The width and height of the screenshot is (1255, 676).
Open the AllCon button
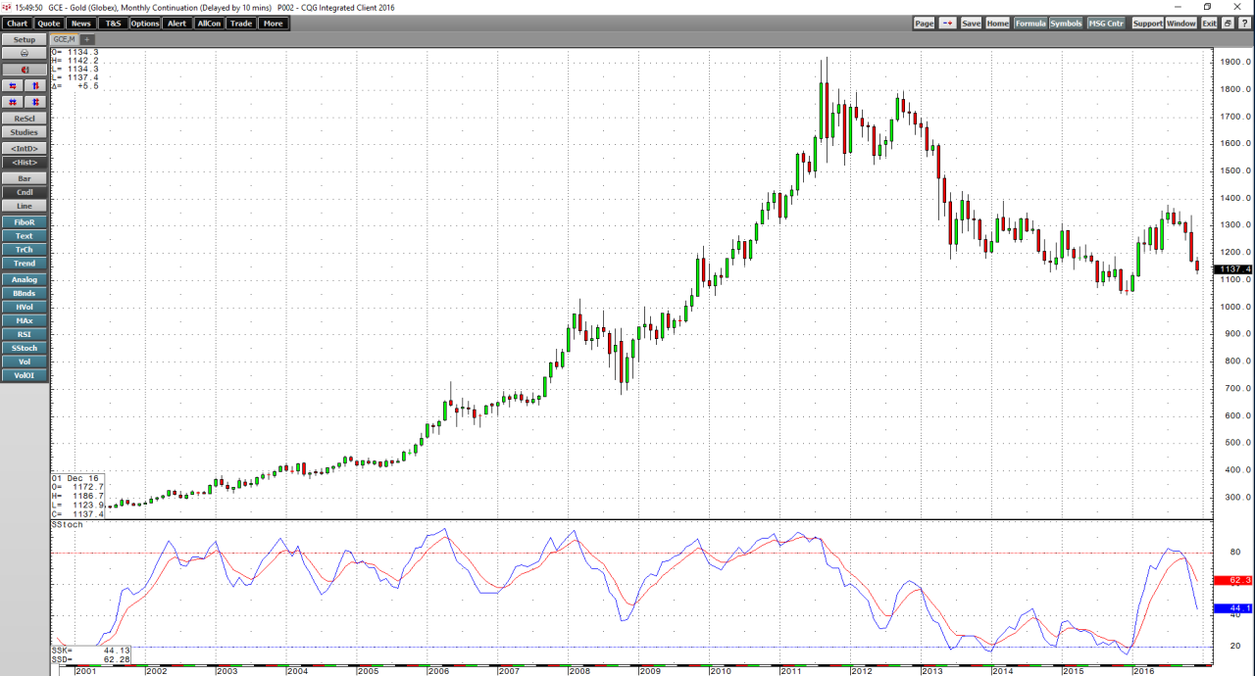click(x=209, y=24)
